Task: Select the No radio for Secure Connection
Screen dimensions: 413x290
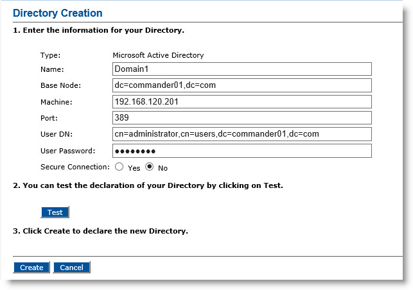Action: pos(150,167)
